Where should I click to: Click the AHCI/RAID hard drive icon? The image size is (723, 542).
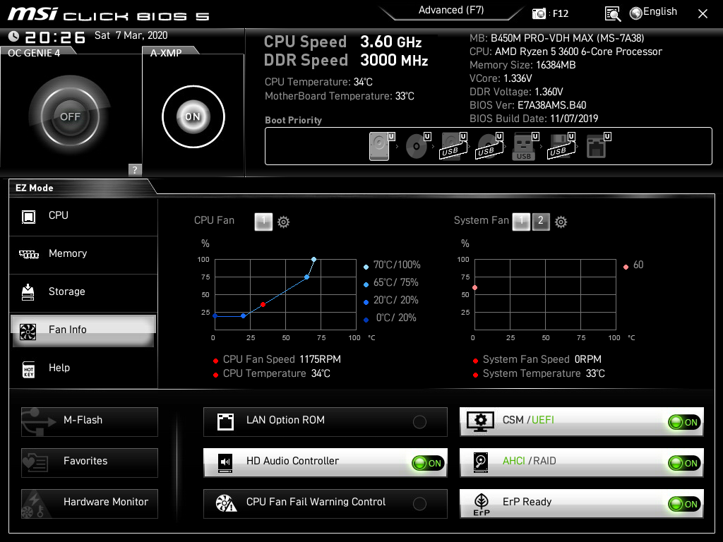pyautogui.click(x=480, y=463)
